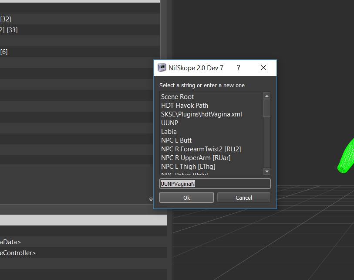Click the double chevron expander in left panel
This screenshot has width=354, height=280.
pyautogui.click(x=151, y=199)
